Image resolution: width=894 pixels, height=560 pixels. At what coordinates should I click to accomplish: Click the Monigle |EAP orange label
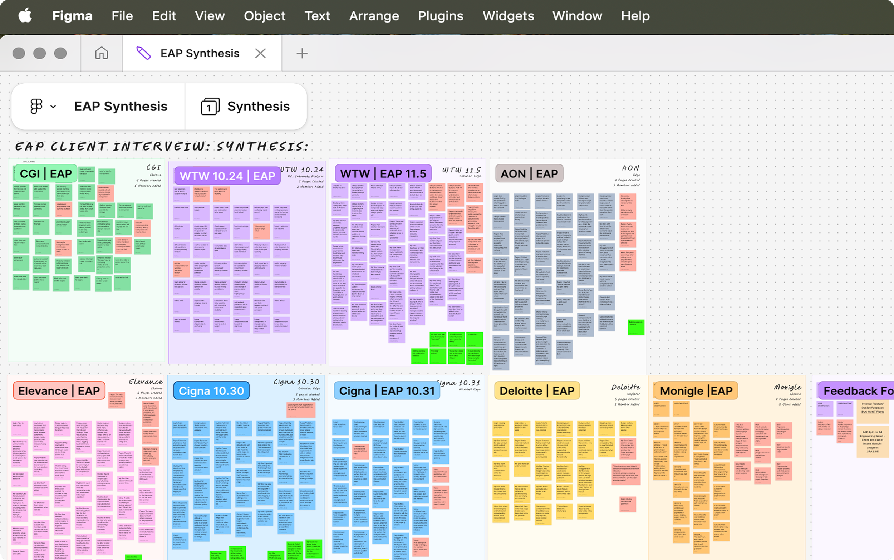coord(696,391)
